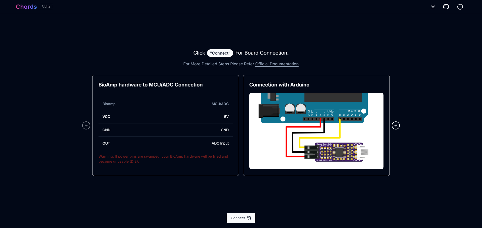Click the Arduino wiring diagram image
Image resolution: width=482 pixels, height=228 pixels.
[316, 131]
